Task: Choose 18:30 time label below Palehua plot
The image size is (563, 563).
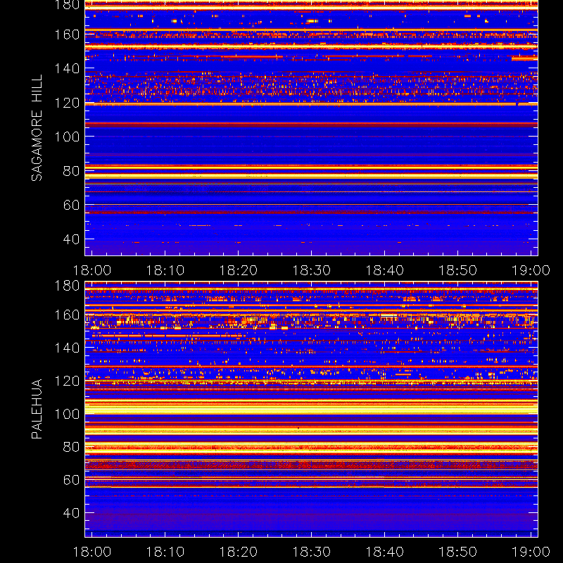Action: coord(311,552)
